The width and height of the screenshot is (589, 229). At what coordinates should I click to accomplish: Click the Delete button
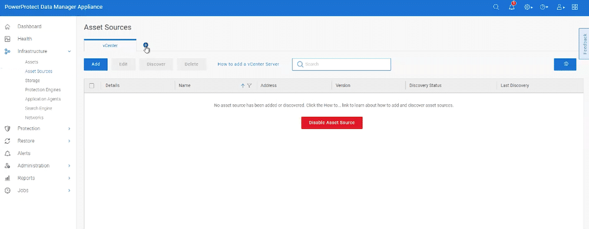(x=191, y=64)
